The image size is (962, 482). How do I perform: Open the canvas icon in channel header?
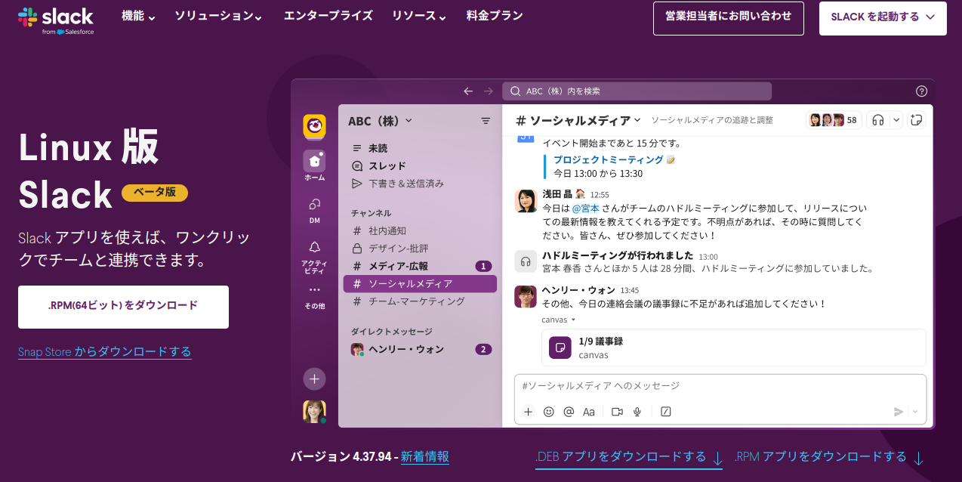click(x=917, y=119)
